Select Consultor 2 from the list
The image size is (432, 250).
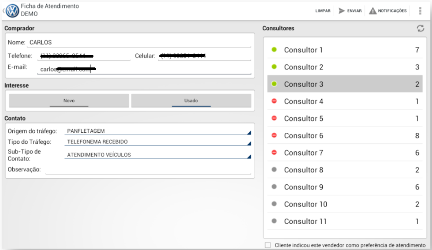click(x=345, y=67)
